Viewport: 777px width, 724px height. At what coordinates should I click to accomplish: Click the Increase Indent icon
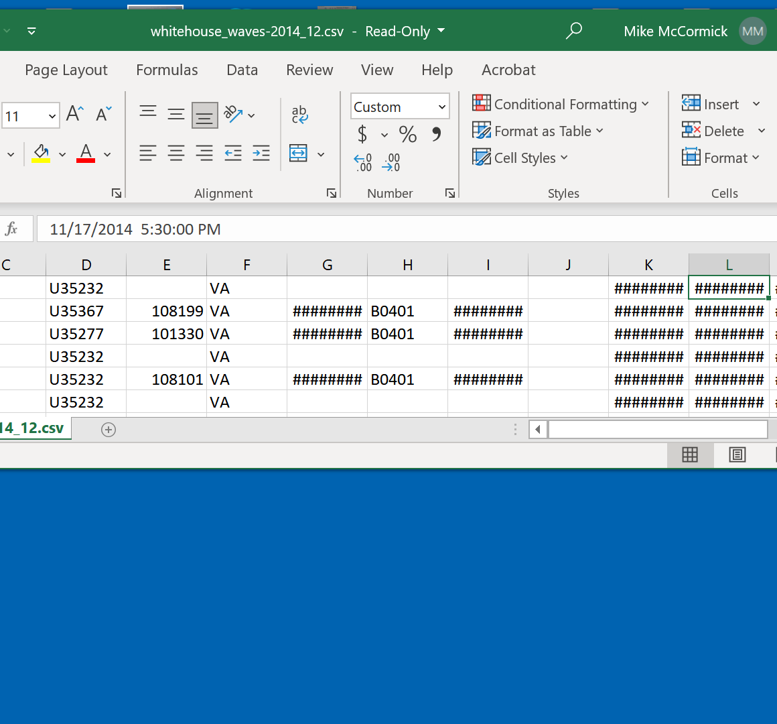pos(261,154)
